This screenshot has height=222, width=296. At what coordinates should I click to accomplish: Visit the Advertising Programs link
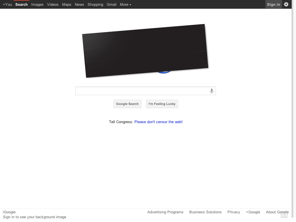[165, 212]
